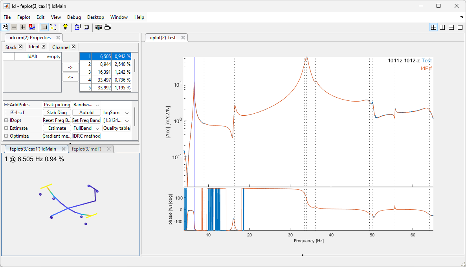
Task: Switch to top/bottom split tile layout
Action: (451, 27)
